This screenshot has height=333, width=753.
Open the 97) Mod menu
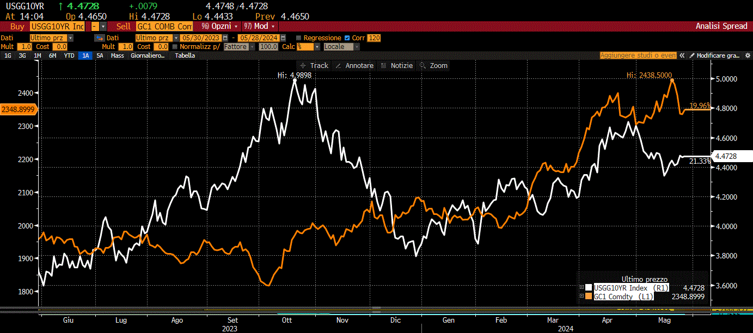(x=260, y=26)
